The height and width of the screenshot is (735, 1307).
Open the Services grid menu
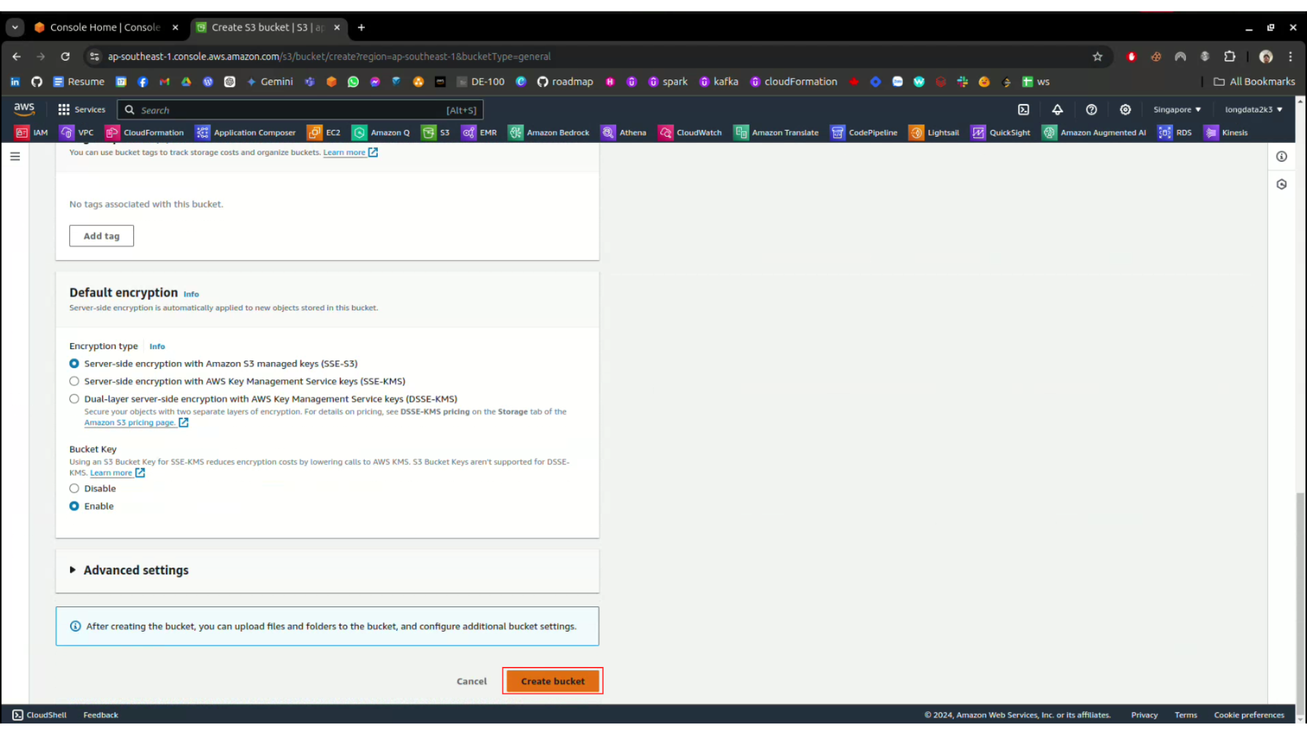point(82,110)
